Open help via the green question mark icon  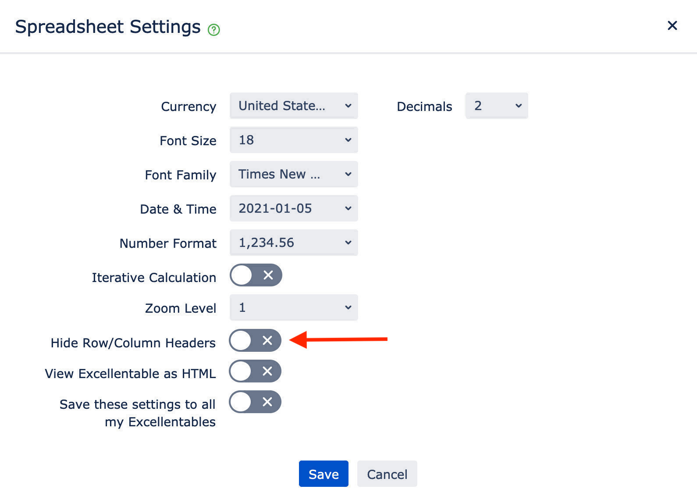pos(213,29)
